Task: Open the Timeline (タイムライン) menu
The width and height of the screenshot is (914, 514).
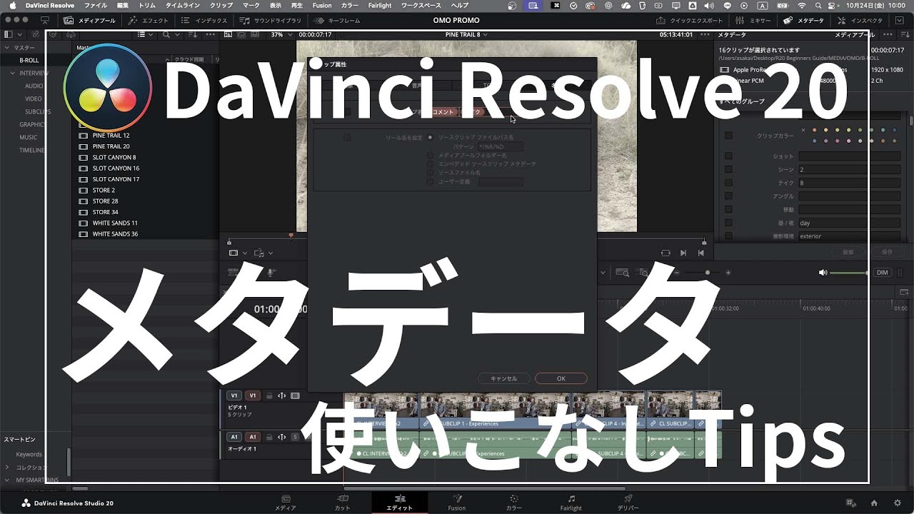Action: coord(182,6)
